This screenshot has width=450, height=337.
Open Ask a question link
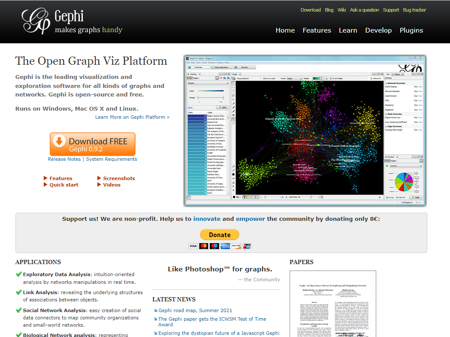tap(364, 10)
